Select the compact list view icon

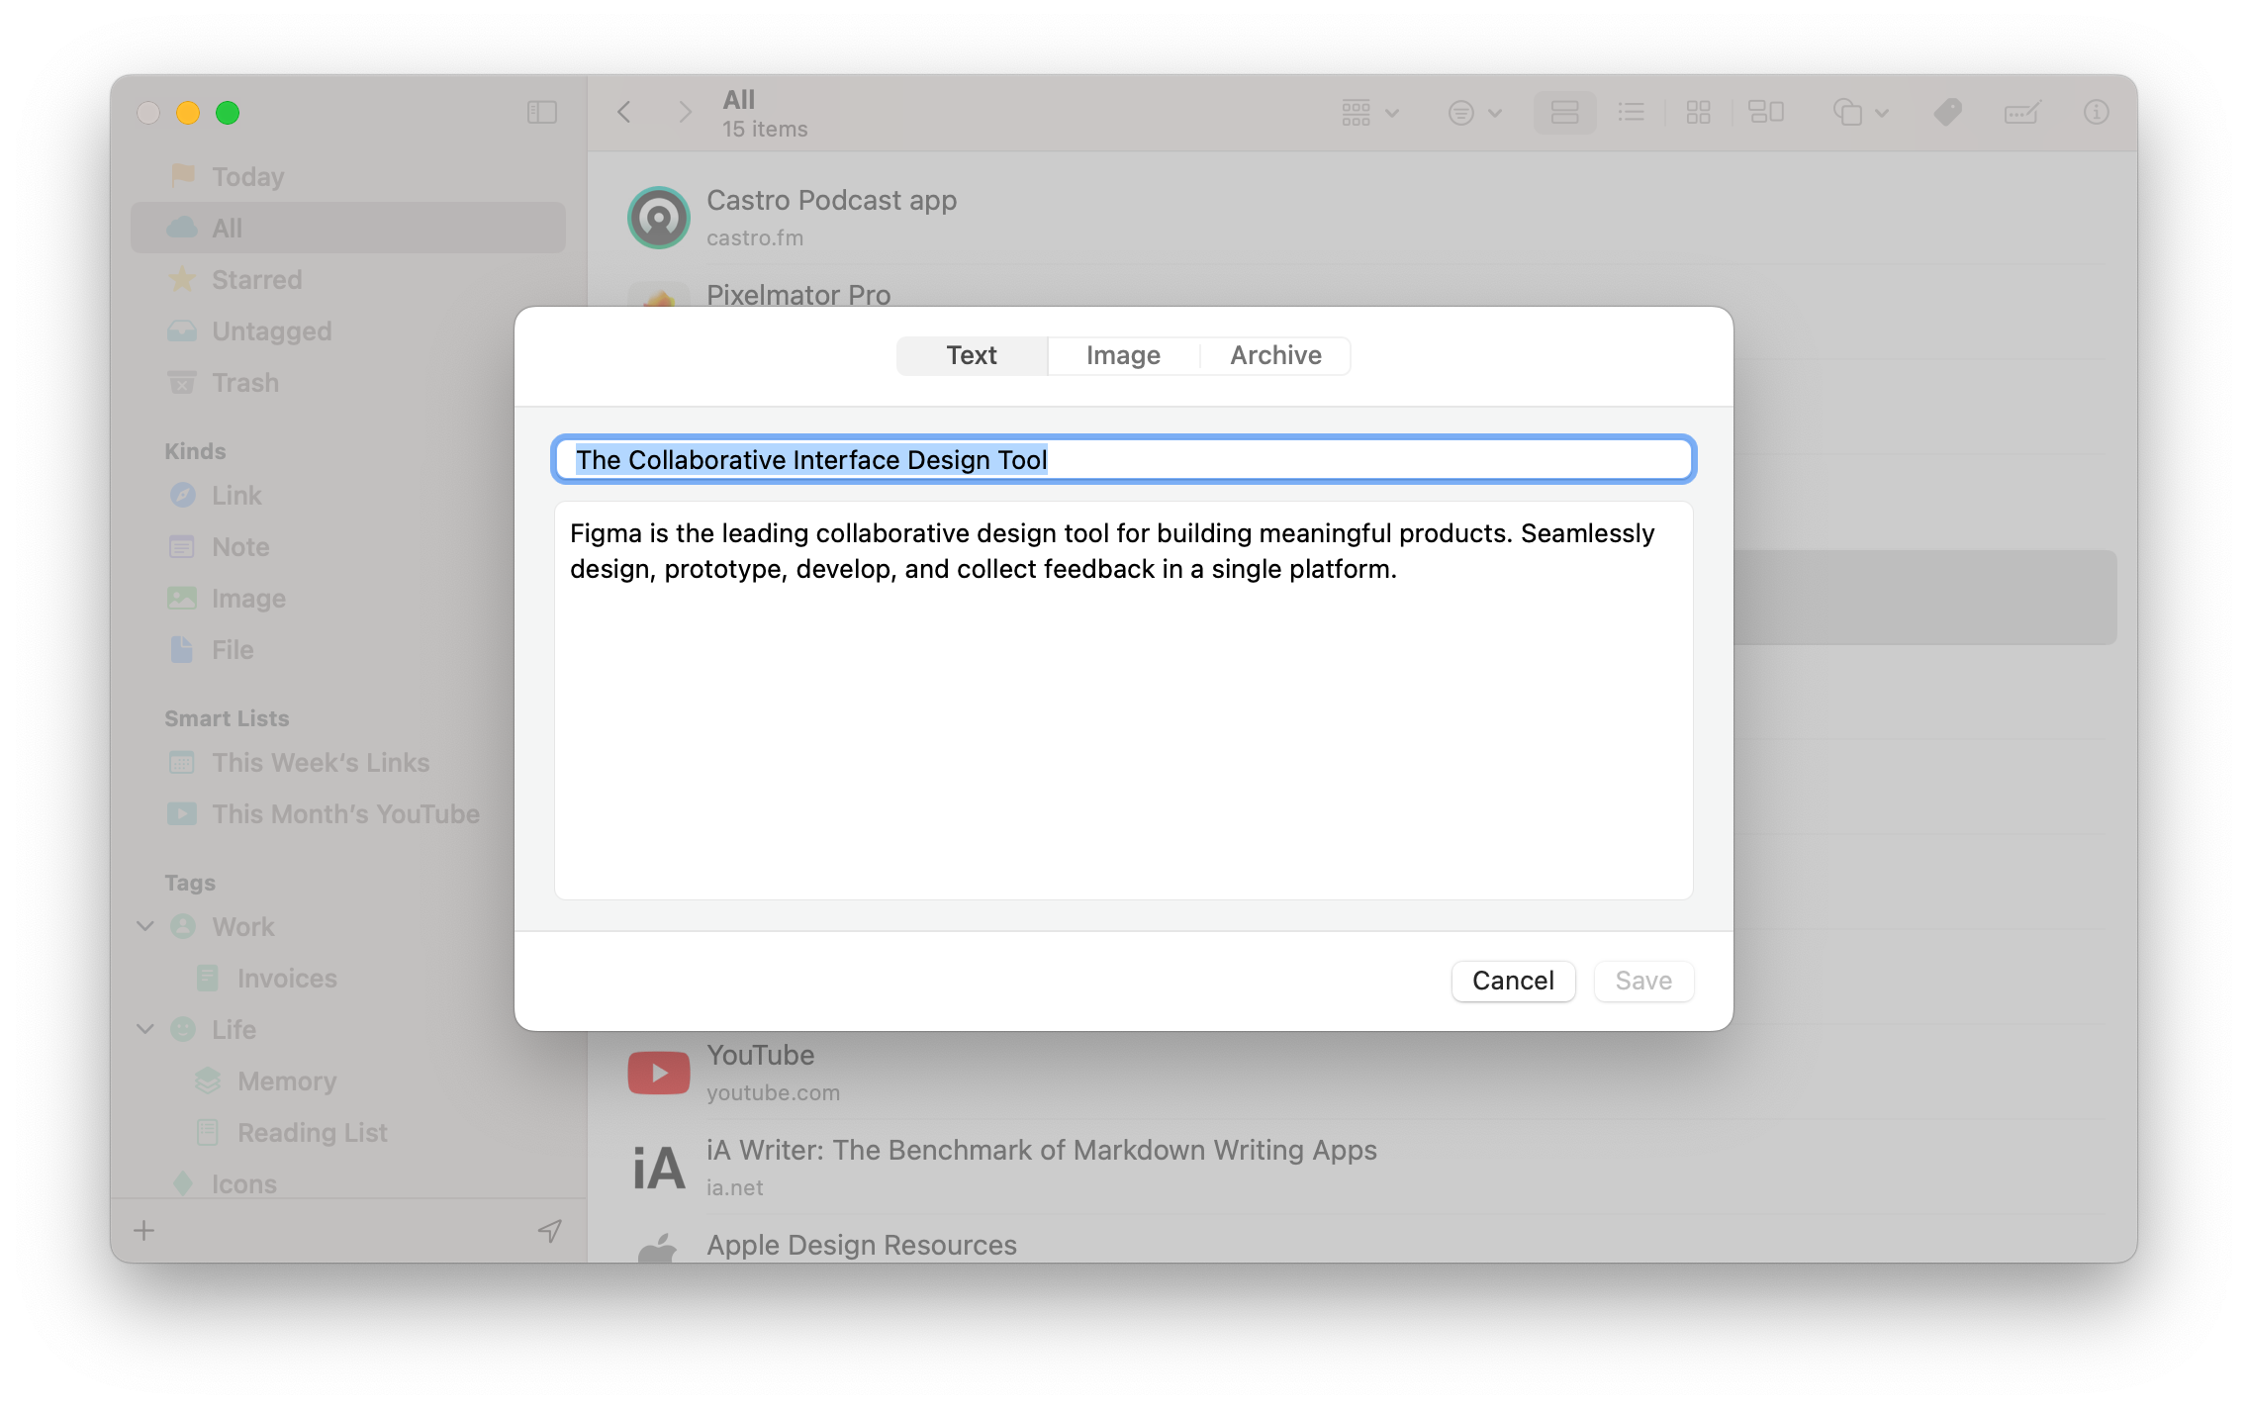[1632, 112]
